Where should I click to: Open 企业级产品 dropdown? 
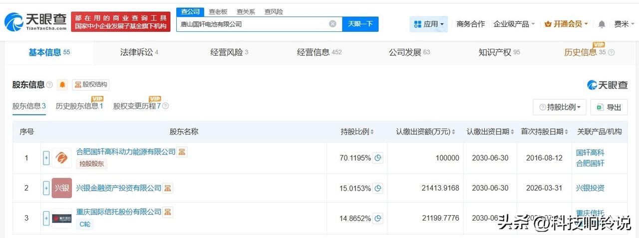(514, 24)
